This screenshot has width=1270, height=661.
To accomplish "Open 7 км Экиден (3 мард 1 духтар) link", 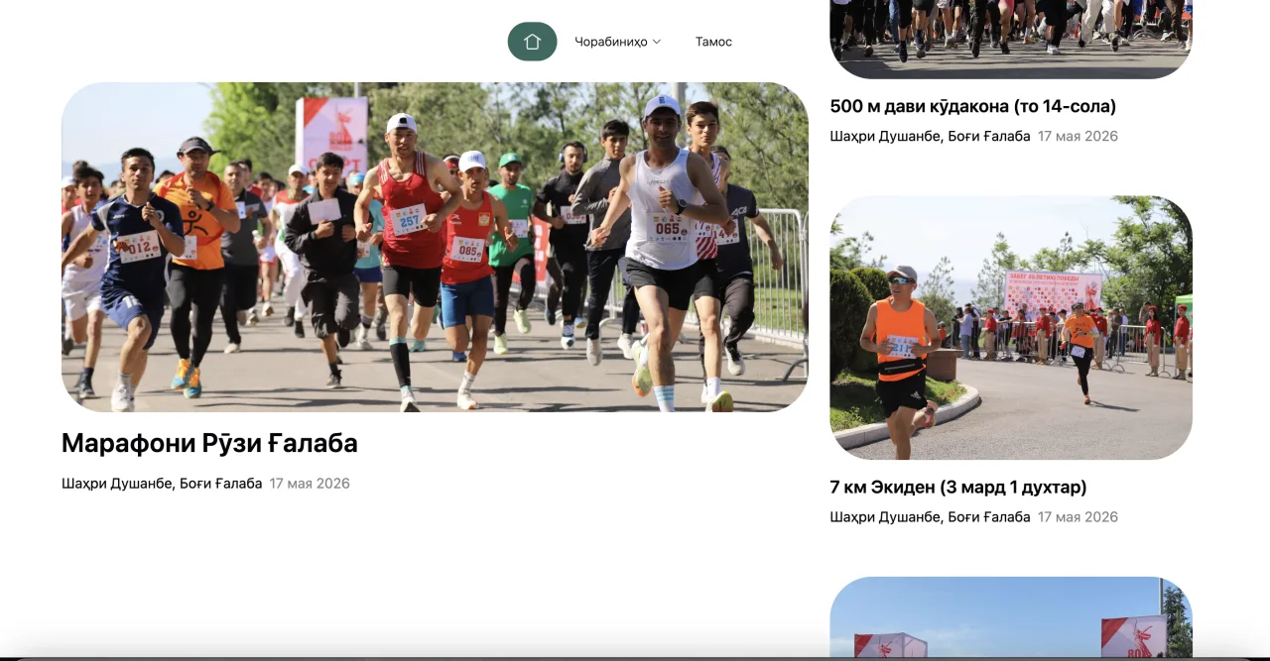I will [958, 488].
